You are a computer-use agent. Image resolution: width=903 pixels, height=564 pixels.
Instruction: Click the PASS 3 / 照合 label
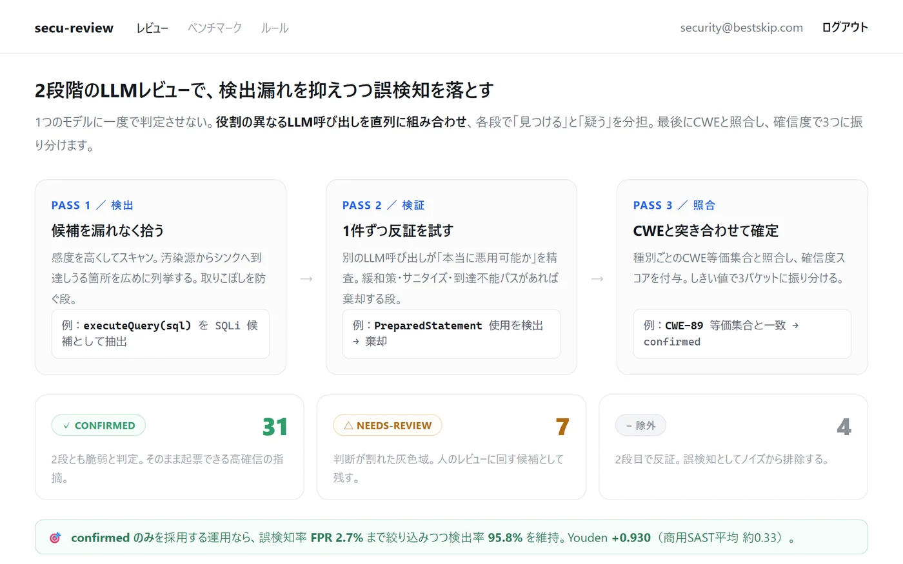click(x=674, y=205)
